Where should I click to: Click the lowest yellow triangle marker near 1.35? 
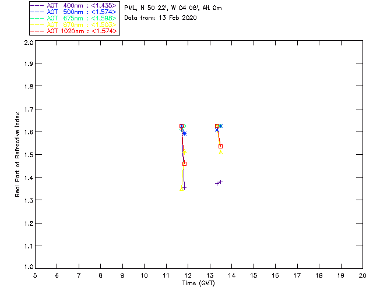181,189
